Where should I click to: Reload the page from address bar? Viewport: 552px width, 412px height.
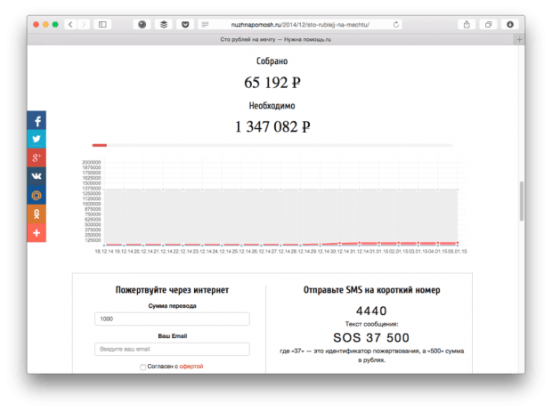(395, 24)
